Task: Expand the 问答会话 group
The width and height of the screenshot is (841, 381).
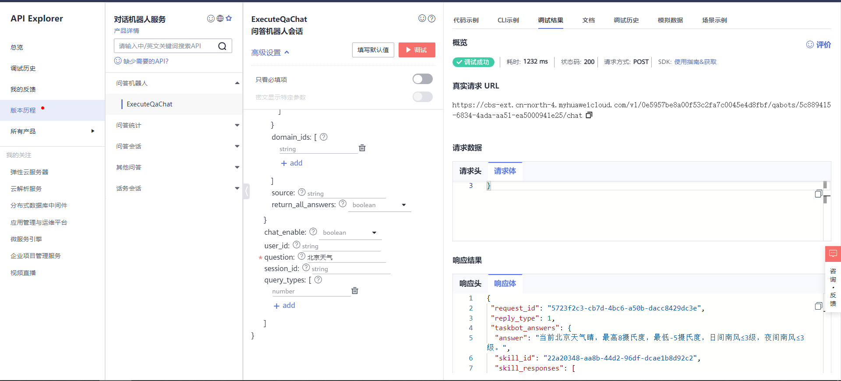Action: pos(237,146)
